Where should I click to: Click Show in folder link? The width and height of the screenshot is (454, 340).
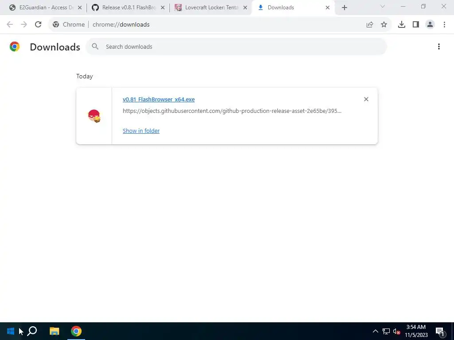pos(141,131)
